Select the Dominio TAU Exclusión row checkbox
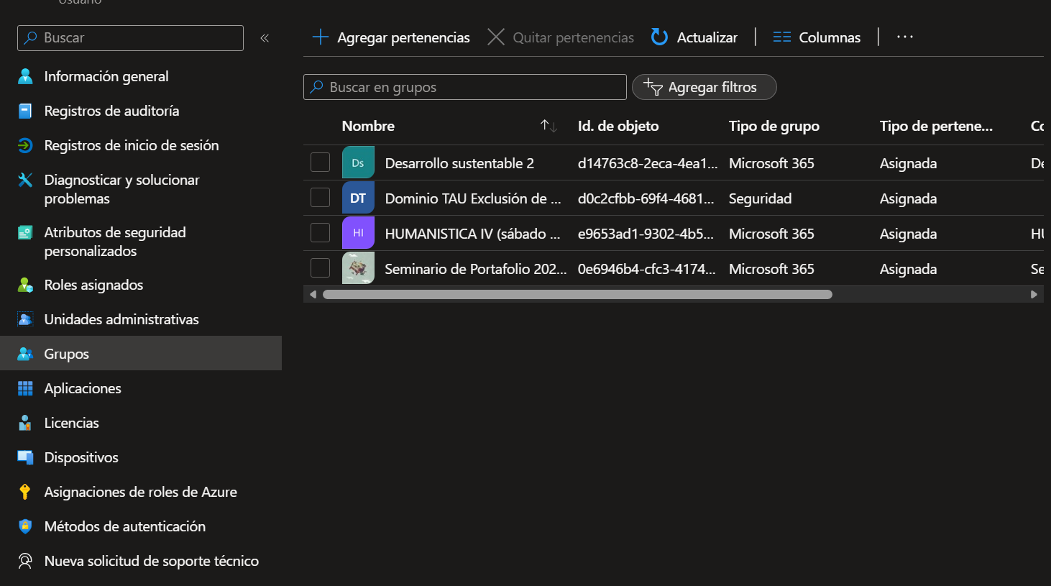This screenshot has height=586, width=1051. pos(320,198)
